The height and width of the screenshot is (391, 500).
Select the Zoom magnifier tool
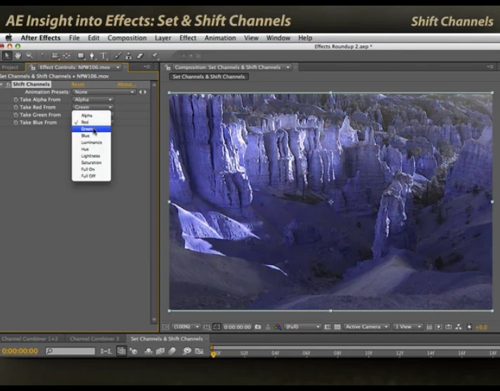point(30,56)
